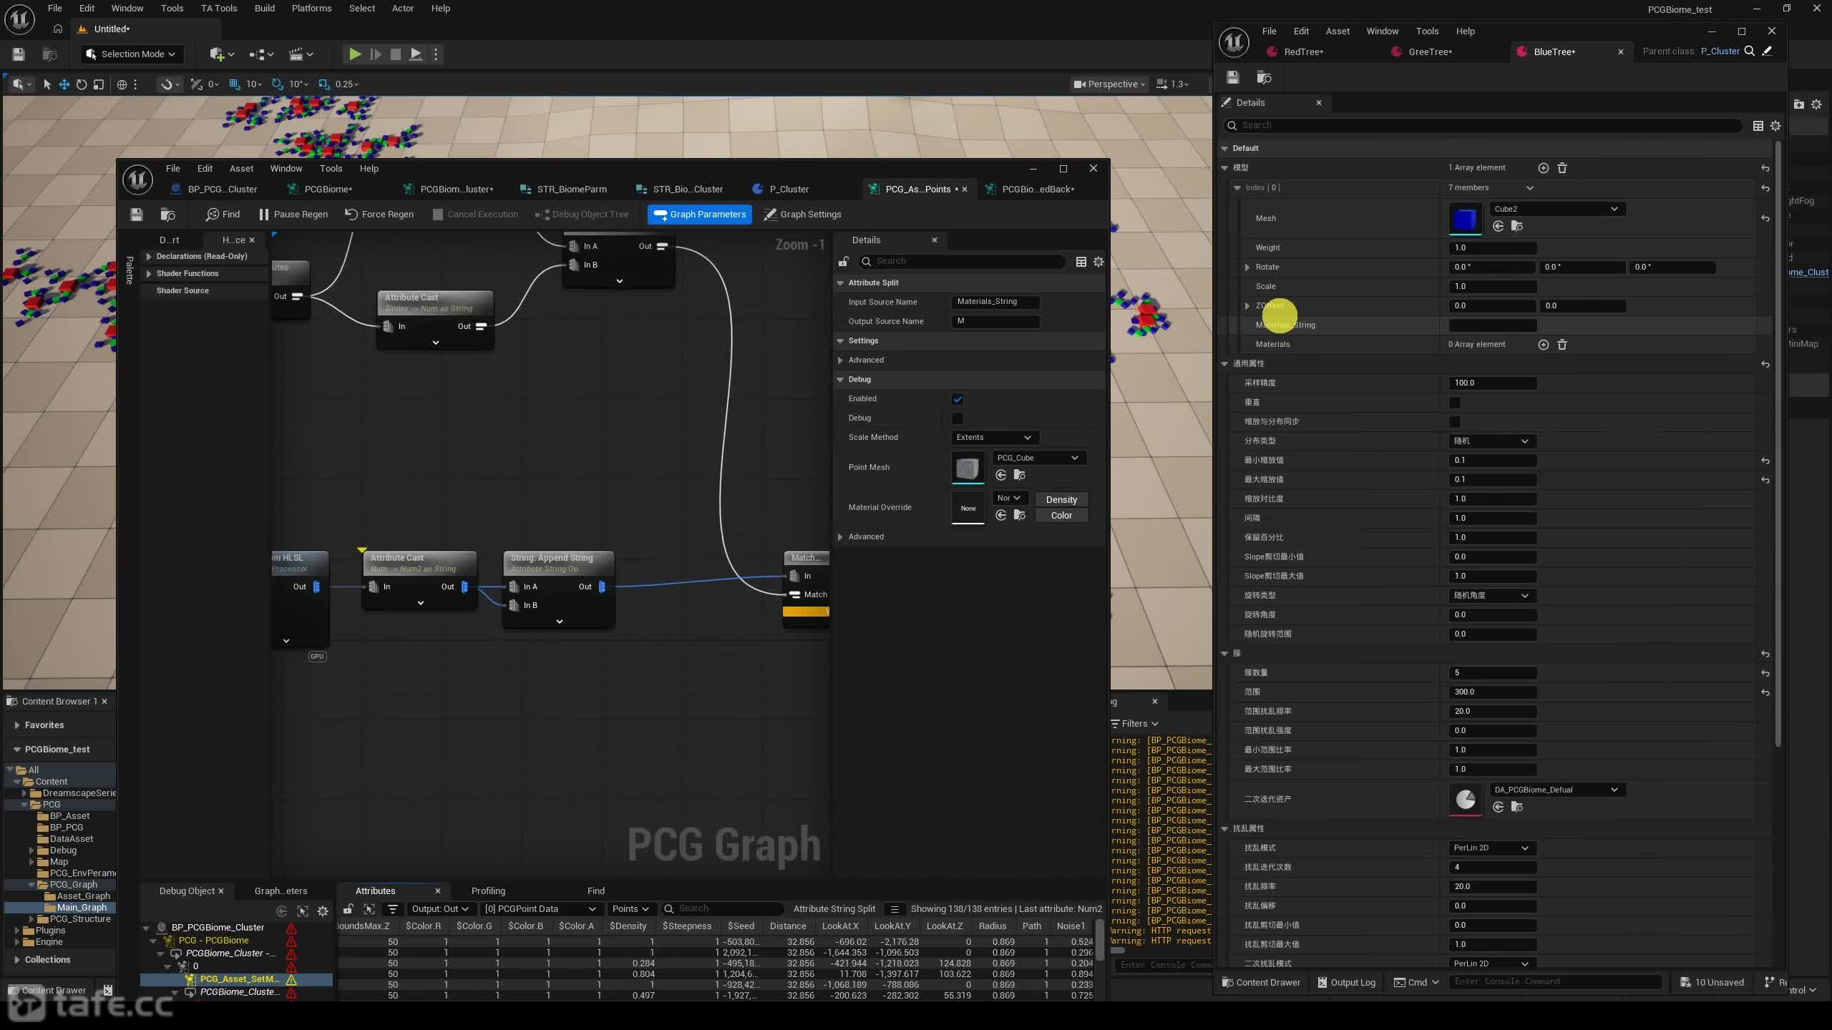The width and height of the screenshot is (1832, 1030).
Task: Toggle the 缩放与分布同步 checkbox
Action: point(1455,422)
